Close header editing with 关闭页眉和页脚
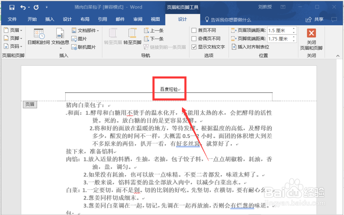The image size is (344, 215). click(311, 38)
